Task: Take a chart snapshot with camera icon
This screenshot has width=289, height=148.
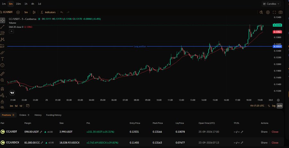Action: [281, 12]
